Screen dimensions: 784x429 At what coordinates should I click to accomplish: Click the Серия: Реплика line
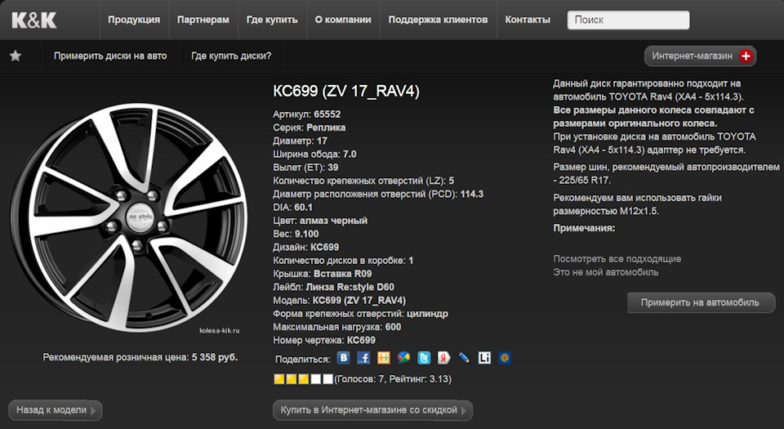[309, 127]
